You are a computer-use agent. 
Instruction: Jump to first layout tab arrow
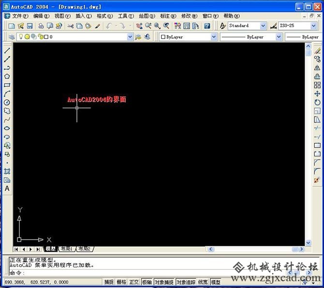(16, 249)
